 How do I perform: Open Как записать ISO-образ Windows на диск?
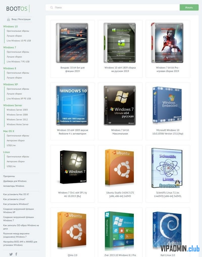click(21, 227)
